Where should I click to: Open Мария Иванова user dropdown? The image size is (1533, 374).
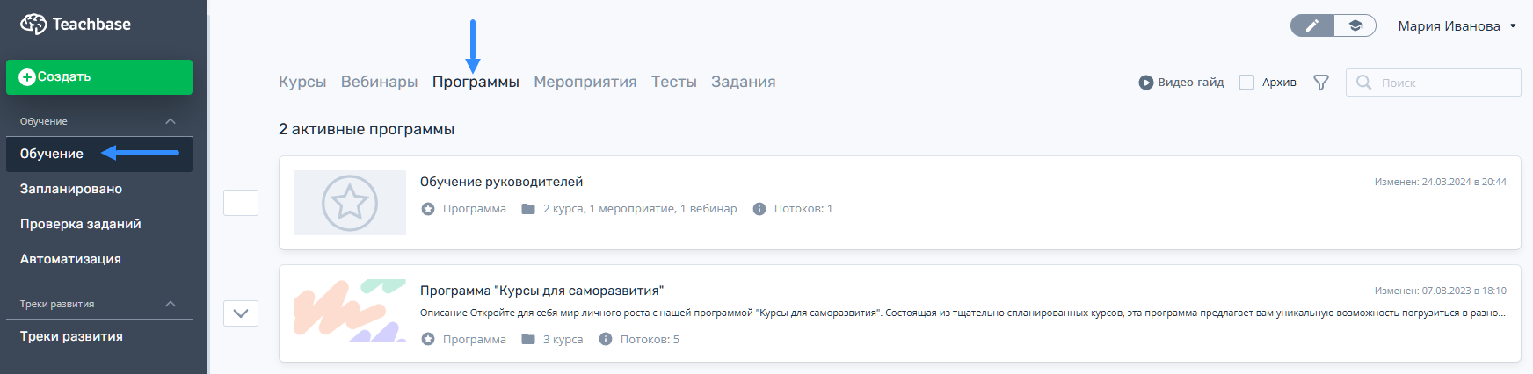tap(1457, 26)
